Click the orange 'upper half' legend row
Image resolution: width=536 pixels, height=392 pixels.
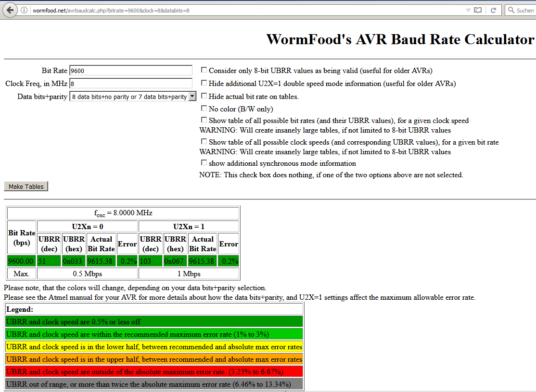pyautogui.click(x=154, y=359)
